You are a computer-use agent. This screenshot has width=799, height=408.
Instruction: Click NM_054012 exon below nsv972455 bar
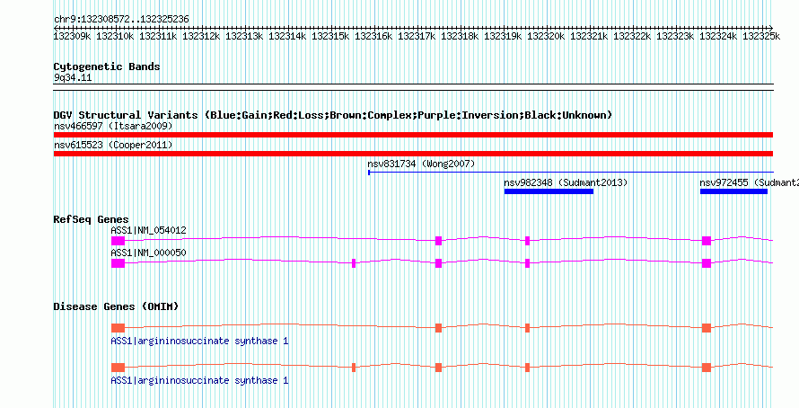point(707,241)
